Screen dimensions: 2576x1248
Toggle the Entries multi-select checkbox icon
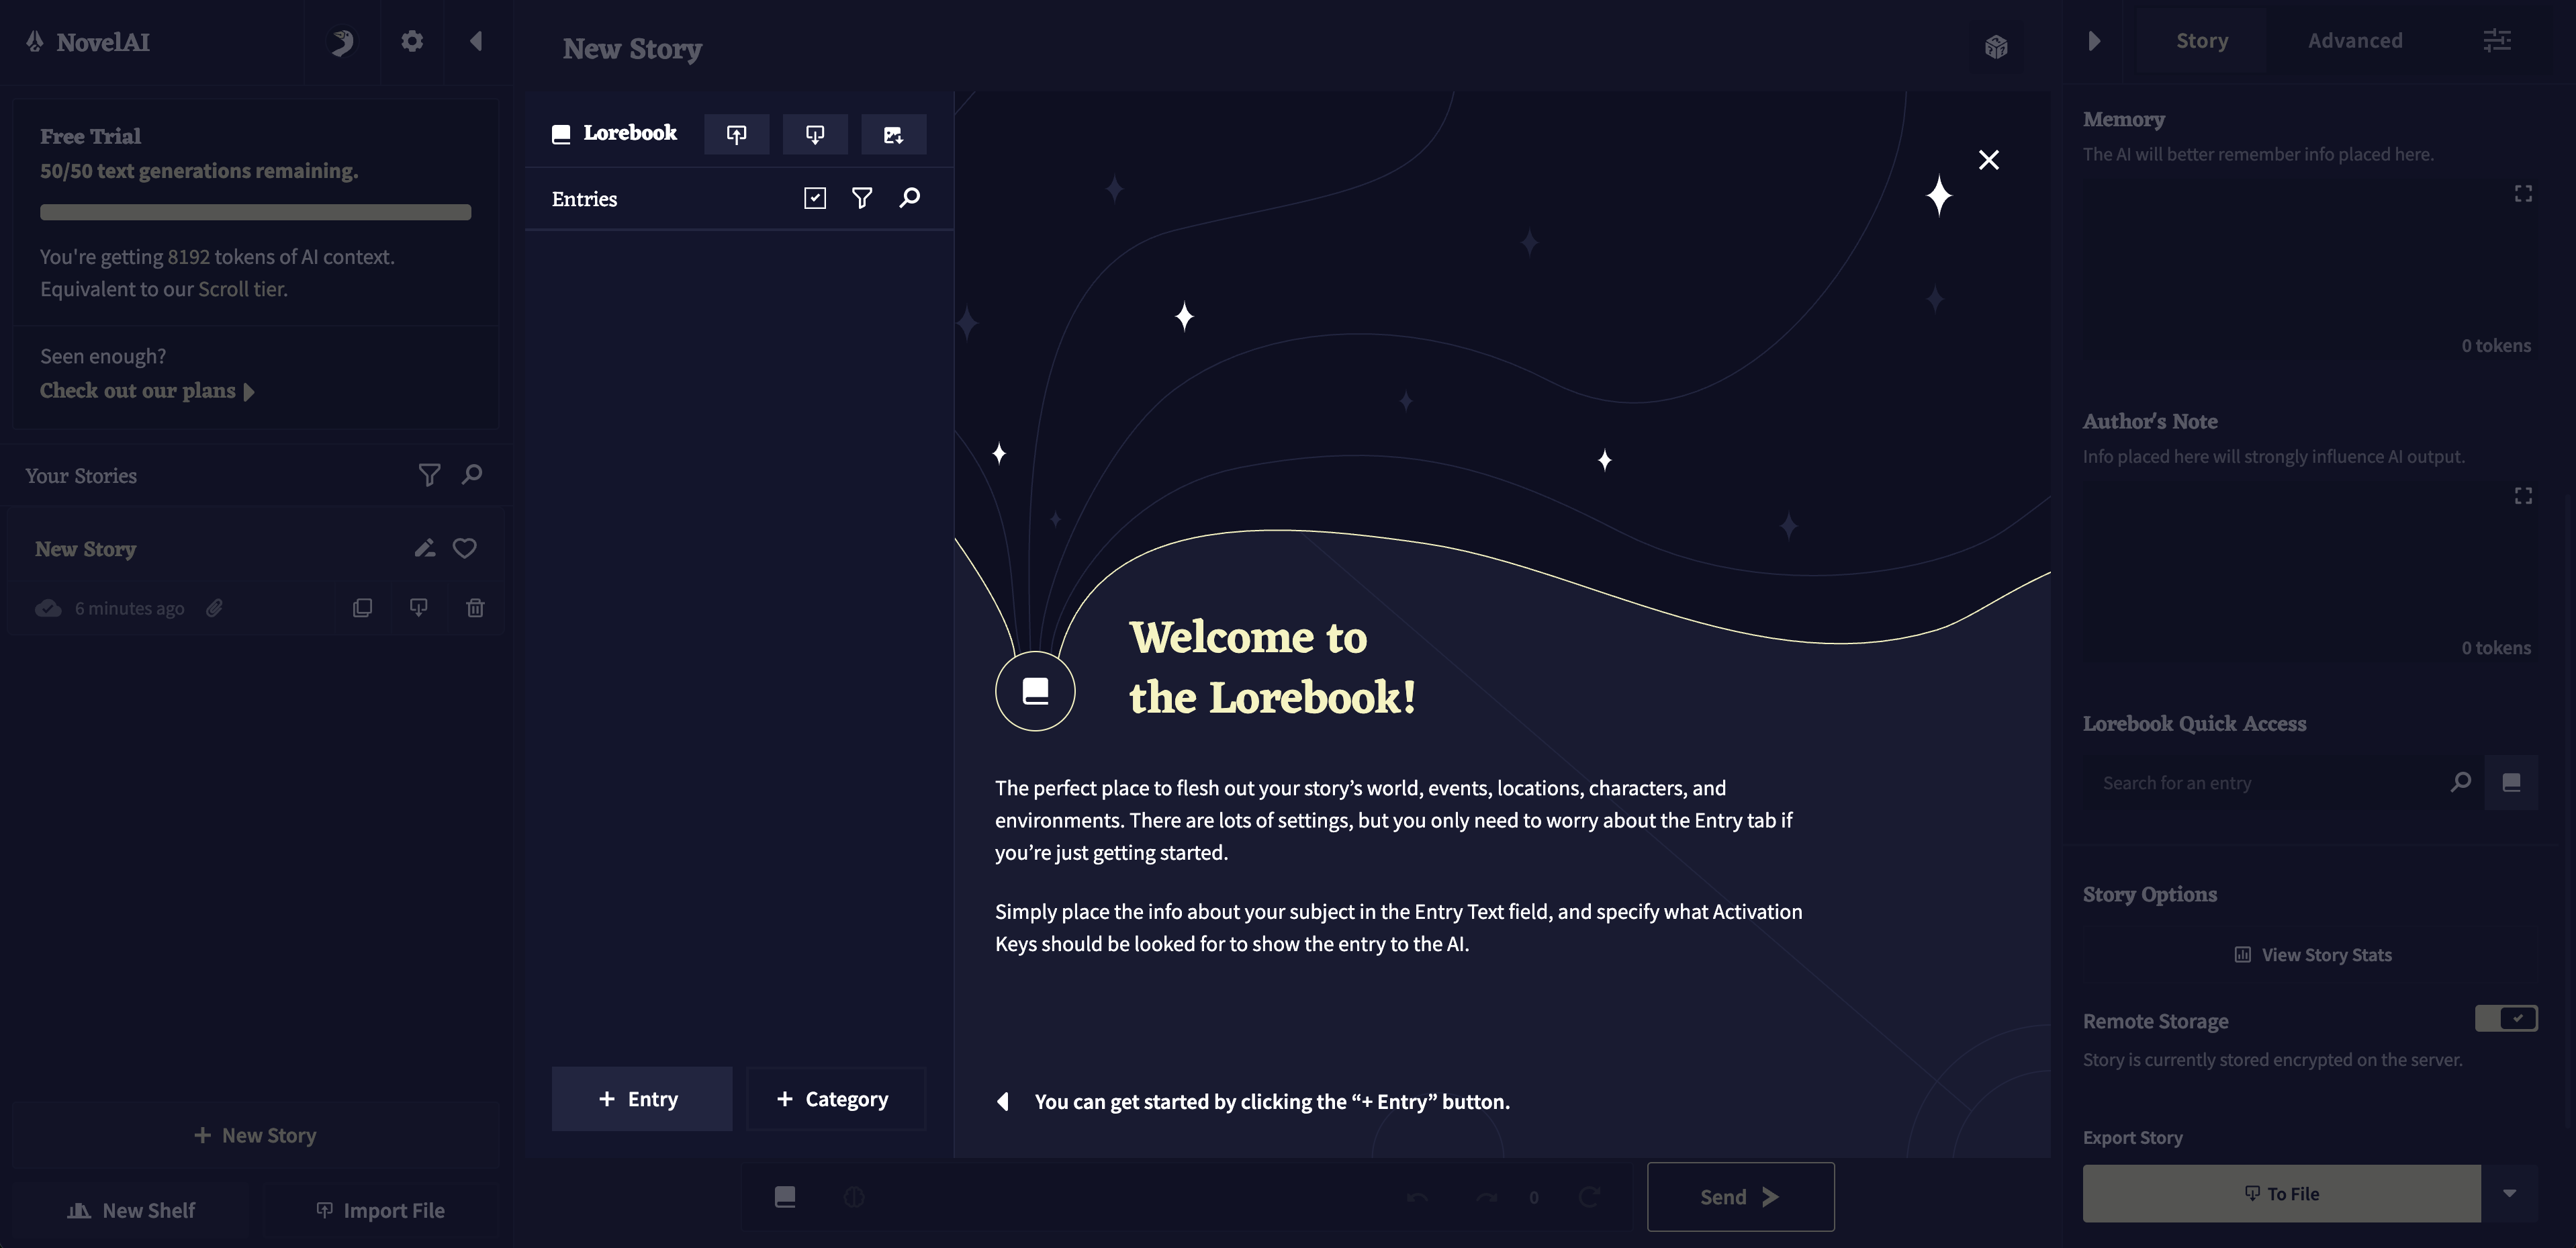(x=814, y=198)
